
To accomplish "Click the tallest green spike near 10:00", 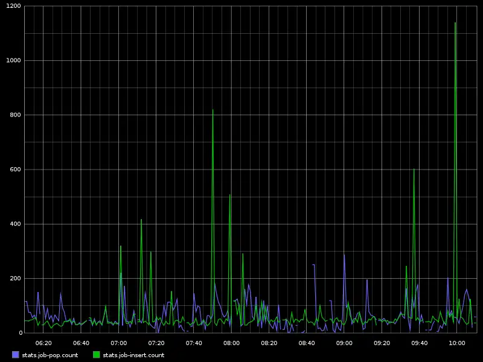I will (455, 23).
